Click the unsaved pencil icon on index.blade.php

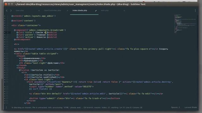coord(96,11)
